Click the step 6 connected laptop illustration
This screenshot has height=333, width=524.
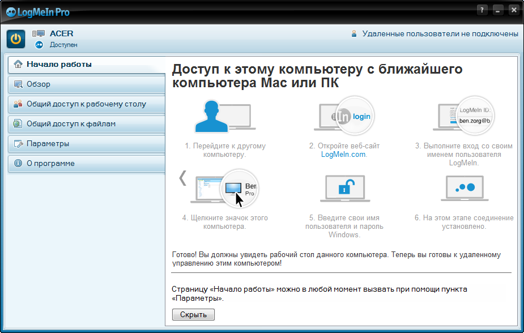465,189
